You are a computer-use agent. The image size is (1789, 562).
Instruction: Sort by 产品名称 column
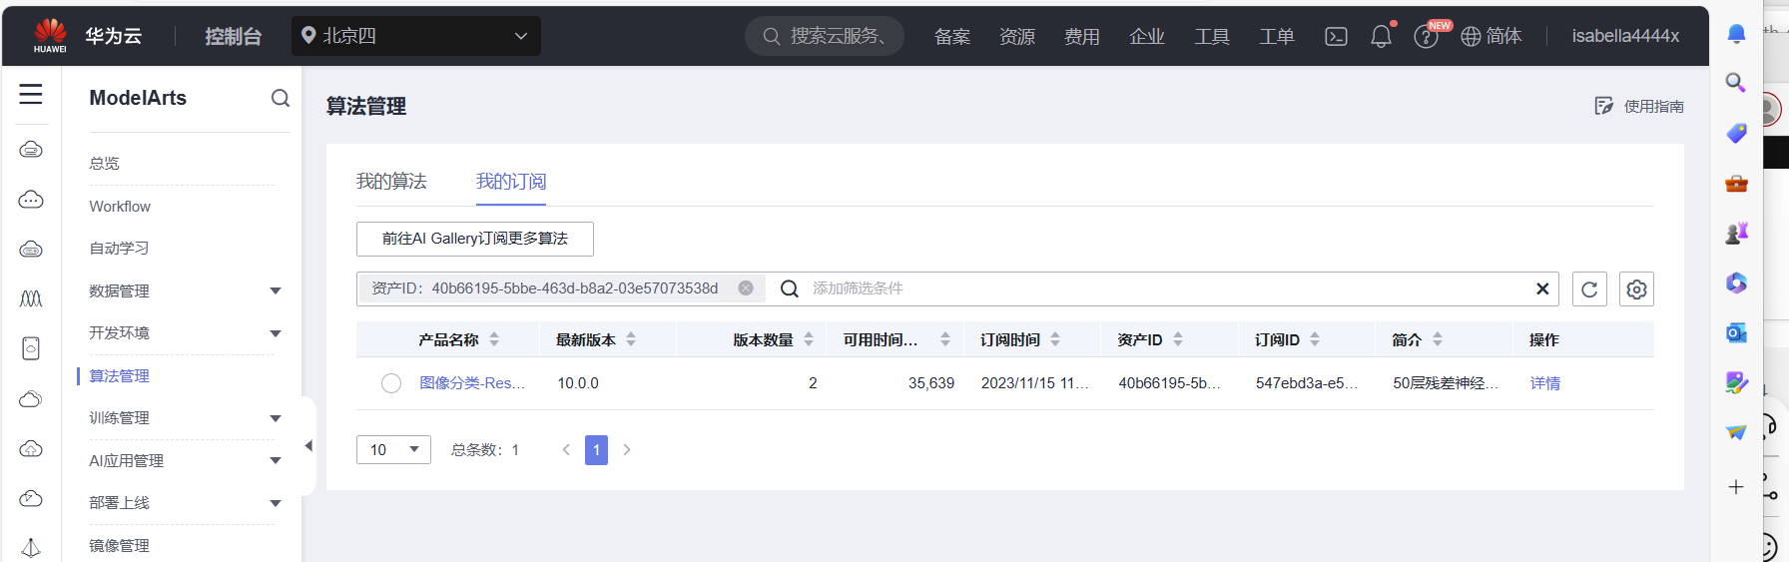tap(494, 339)
